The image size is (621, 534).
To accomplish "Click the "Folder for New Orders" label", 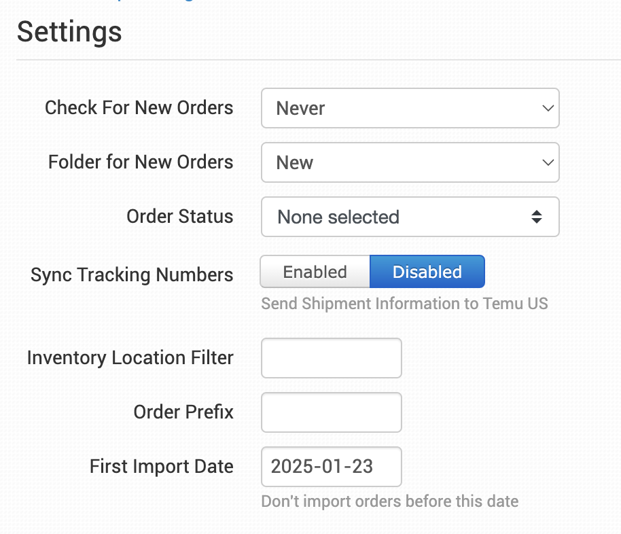I will pyautogui.click(x=141, y=162).
